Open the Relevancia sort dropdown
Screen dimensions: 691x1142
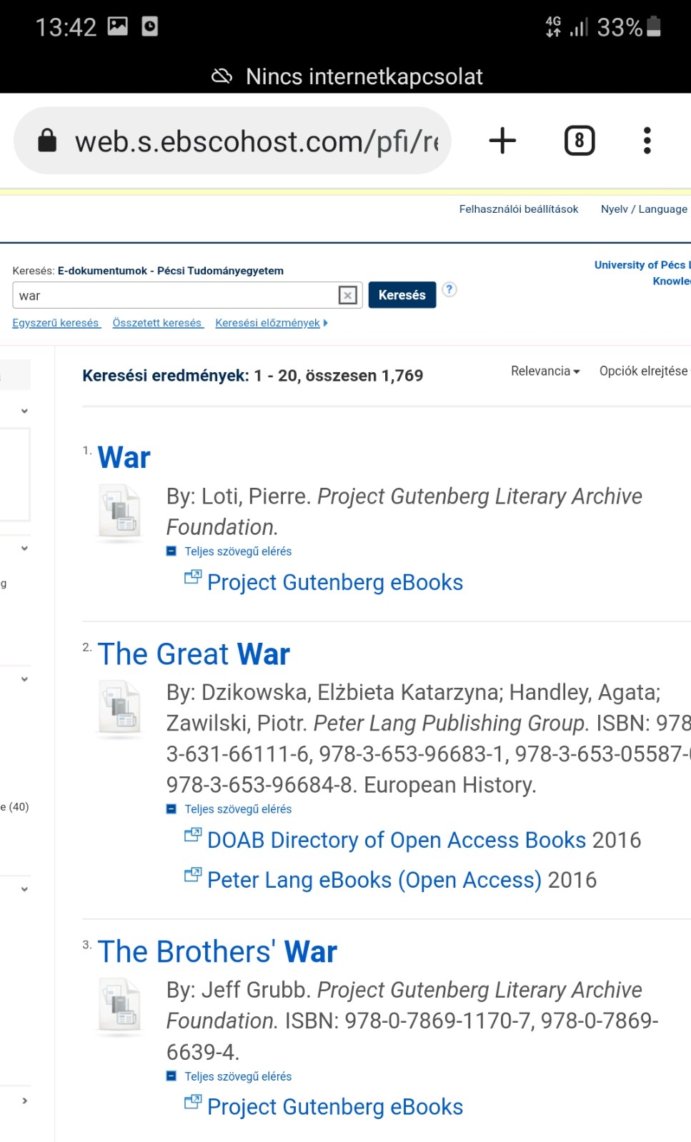click(x=545, y=371)
